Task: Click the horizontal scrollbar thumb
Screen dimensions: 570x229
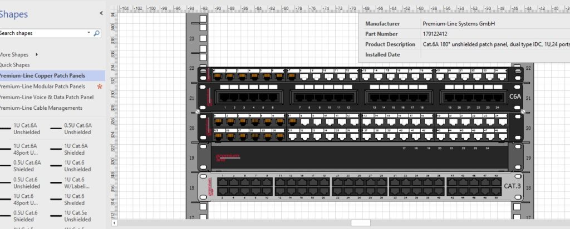Action: [x=361, y=223]
